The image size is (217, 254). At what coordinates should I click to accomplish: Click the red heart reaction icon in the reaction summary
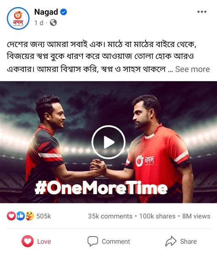tap(11, 216)
